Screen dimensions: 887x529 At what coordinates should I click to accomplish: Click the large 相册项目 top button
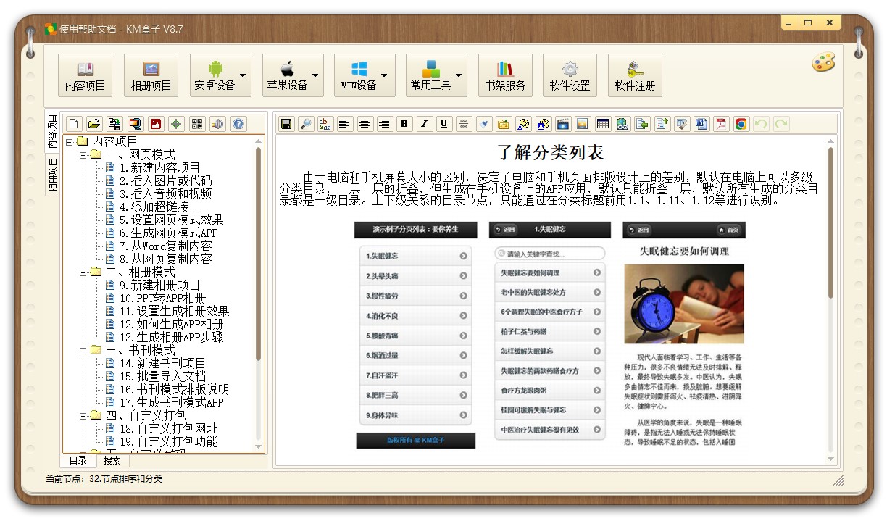151,75
